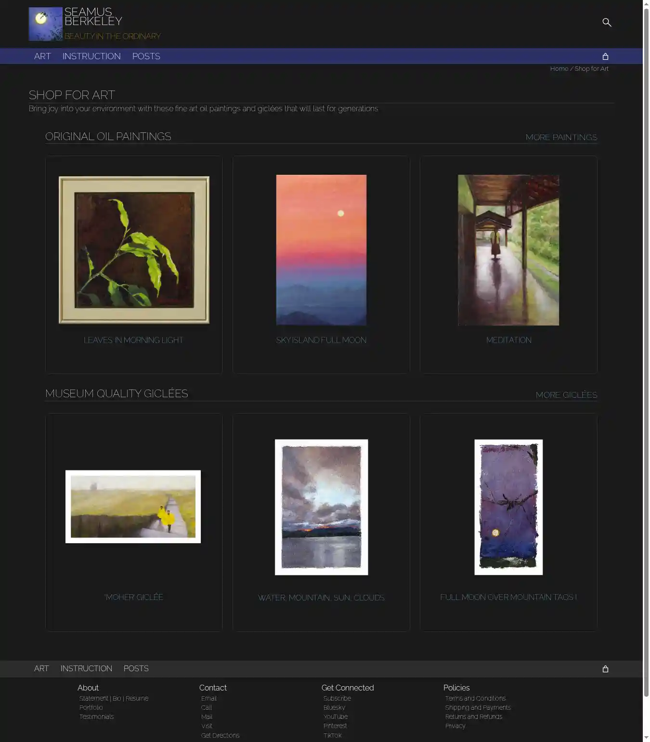Open Terms and Conditions policy link
Image resolution: width=650 pixels, height=742 pixels.
tap(475, 698)
